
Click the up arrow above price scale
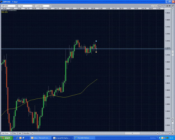click(173, 9)
